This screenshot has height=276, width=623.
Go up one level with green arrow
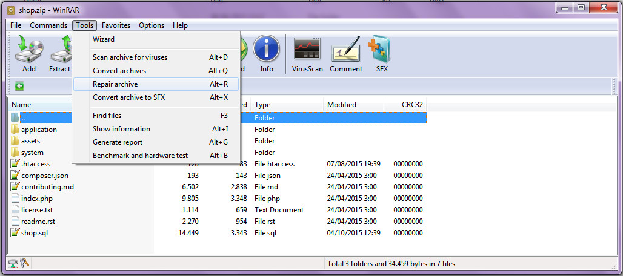pyautogui.click(x=19, y=86)
